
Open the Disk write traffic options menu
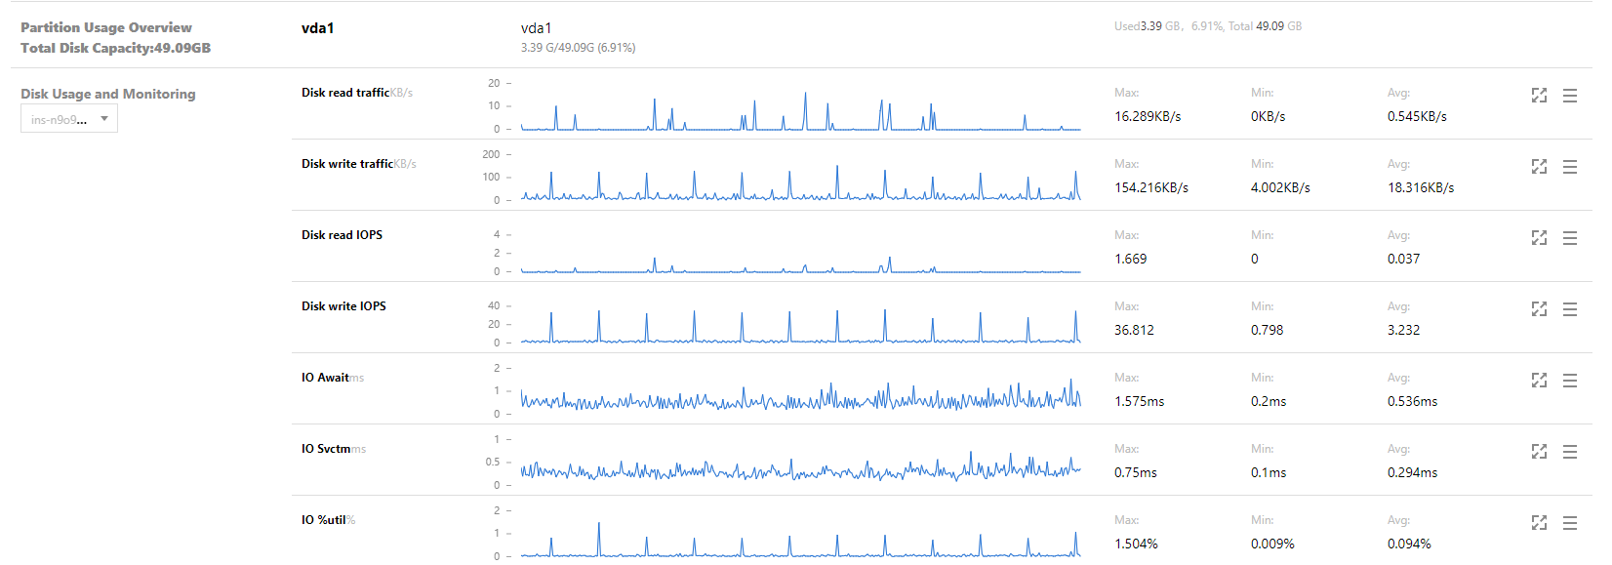(1570, 167)
